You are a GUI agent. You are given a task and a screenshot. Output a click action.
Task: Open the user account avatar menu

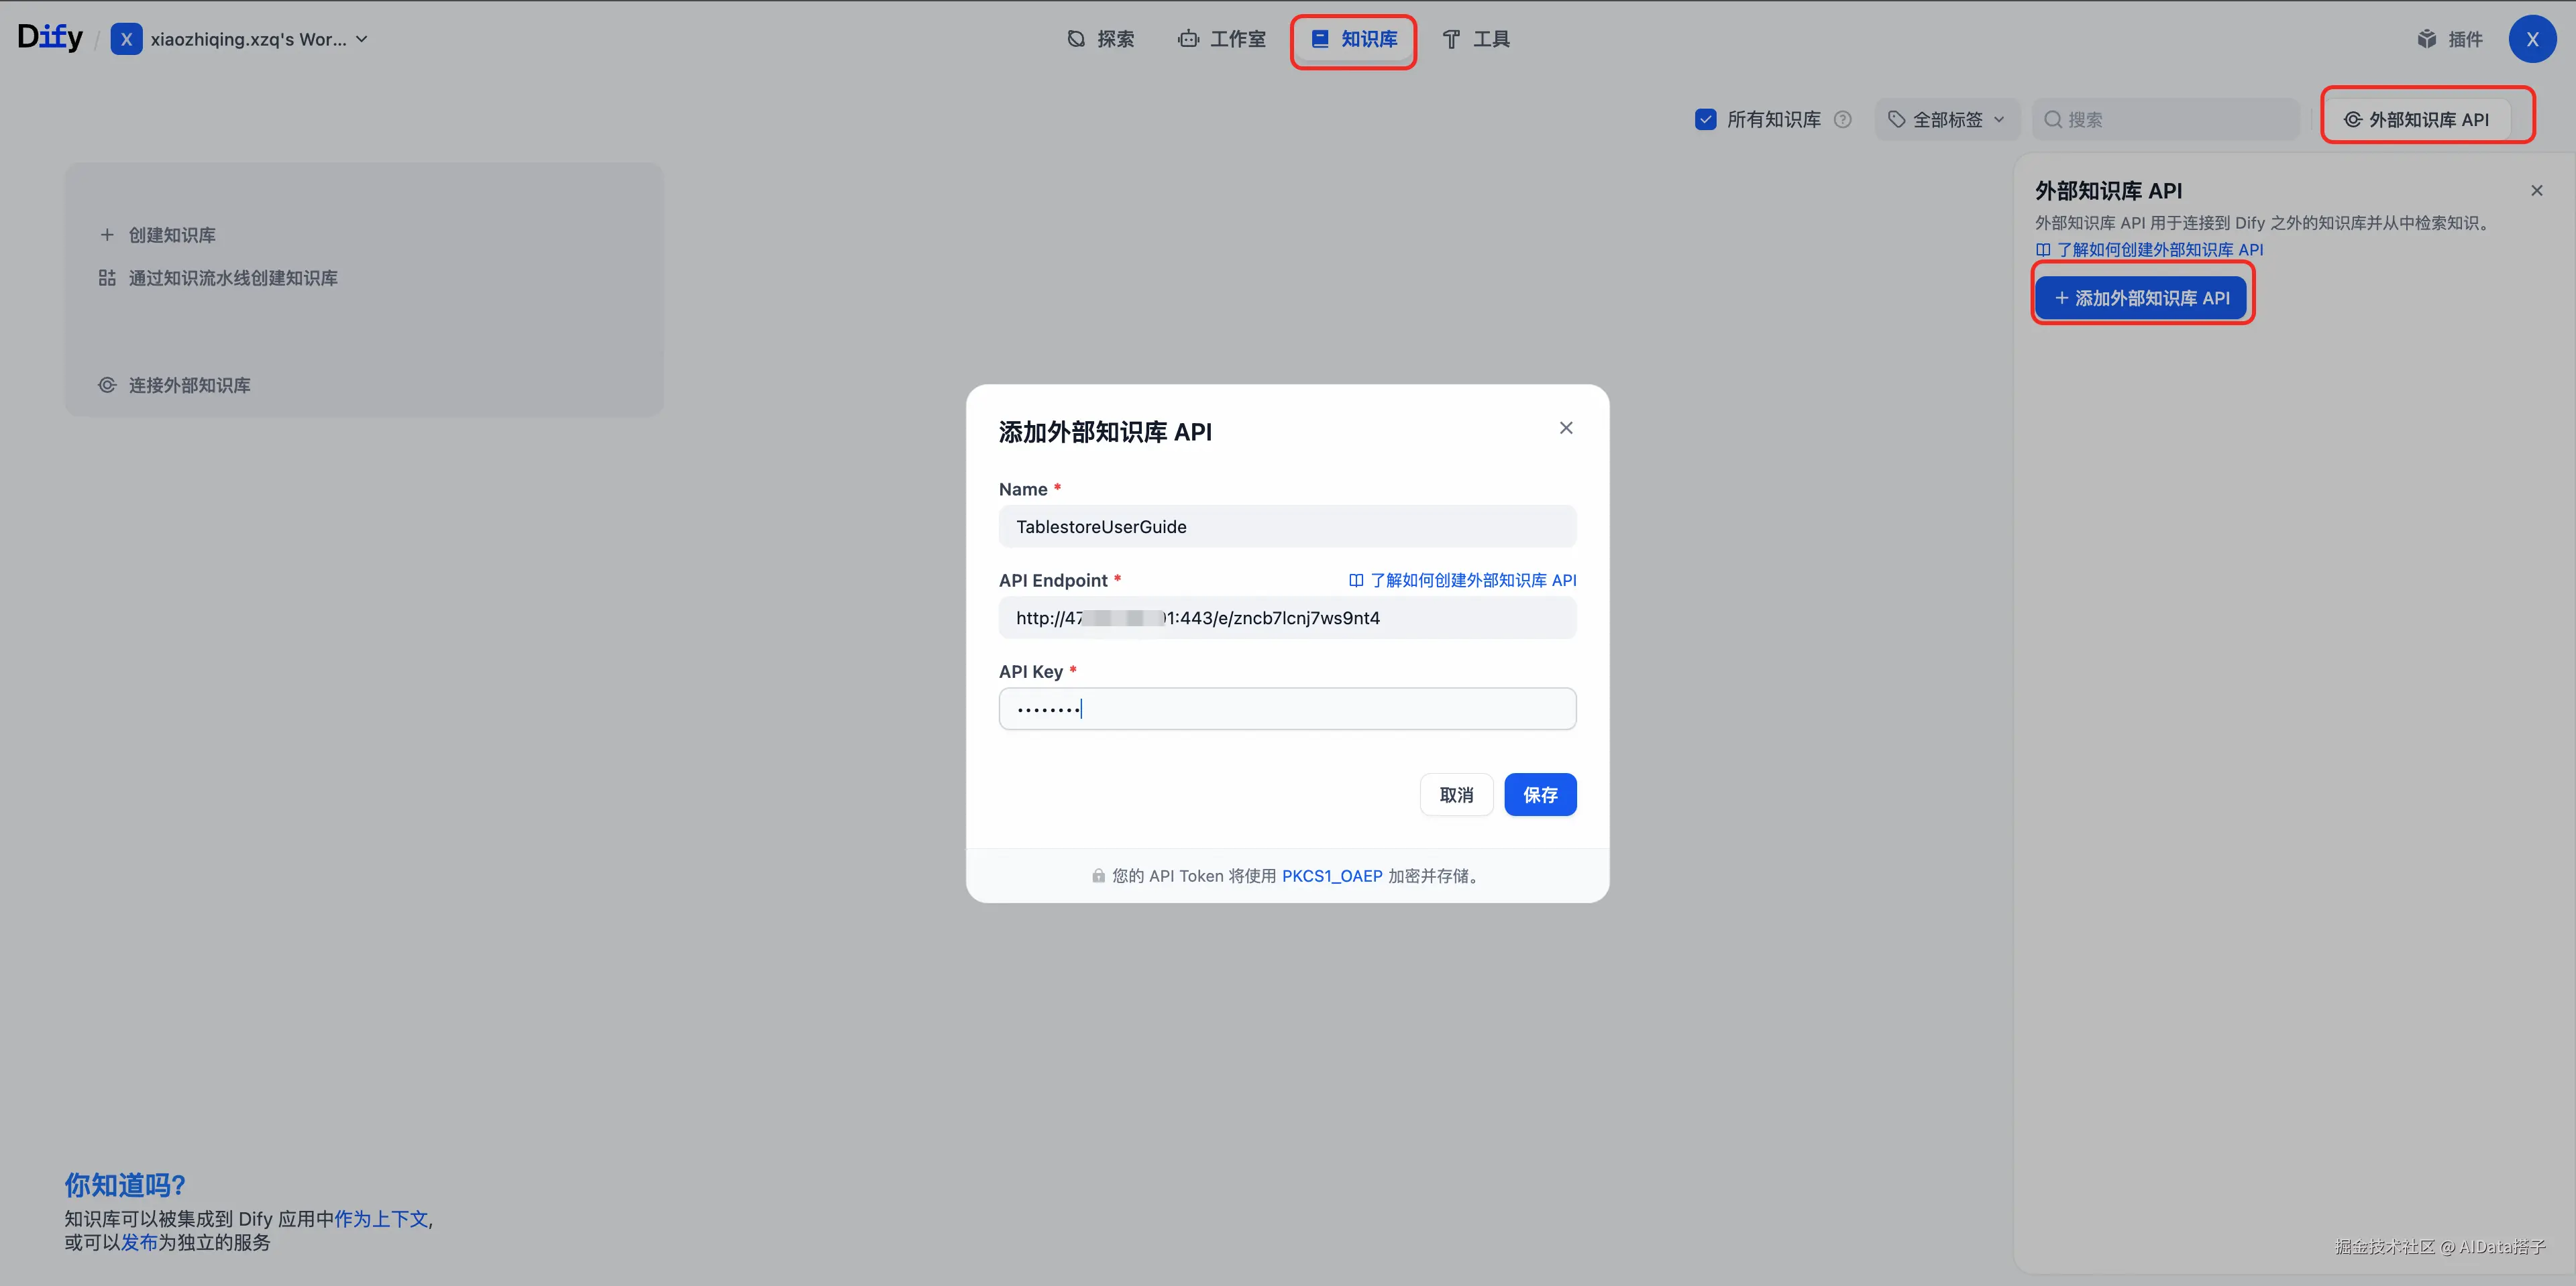pyautogui.click(x=2532, y=39)
